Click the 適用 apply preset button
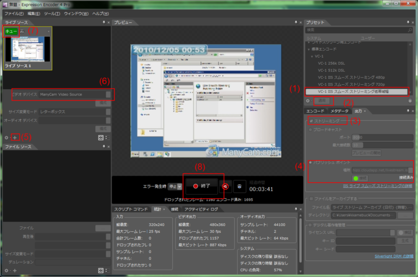 [322, 100]
